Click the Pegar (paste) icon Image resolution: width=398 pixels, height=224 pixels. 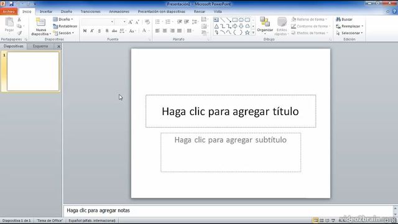click(9, 22)
